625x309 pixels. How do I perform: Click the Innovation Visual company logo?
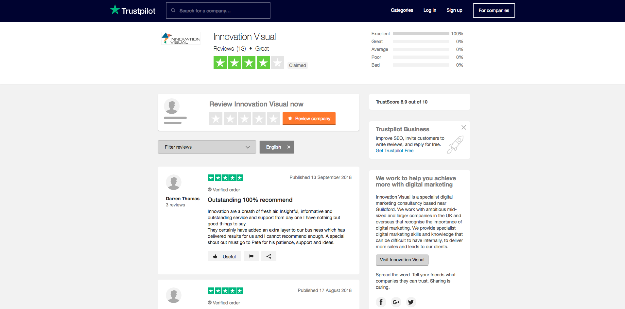click(x=181, y=39)
